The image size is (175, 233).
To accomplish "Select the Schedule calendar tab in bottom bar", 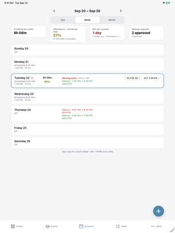I will coord(87,226).
